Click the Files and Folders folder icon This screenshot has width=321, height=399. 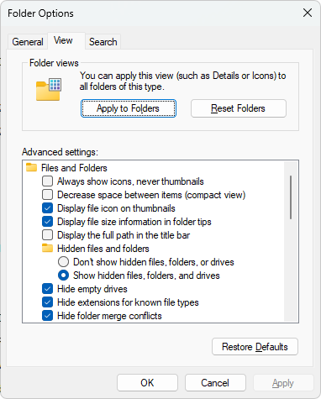[x=31, y=167]
